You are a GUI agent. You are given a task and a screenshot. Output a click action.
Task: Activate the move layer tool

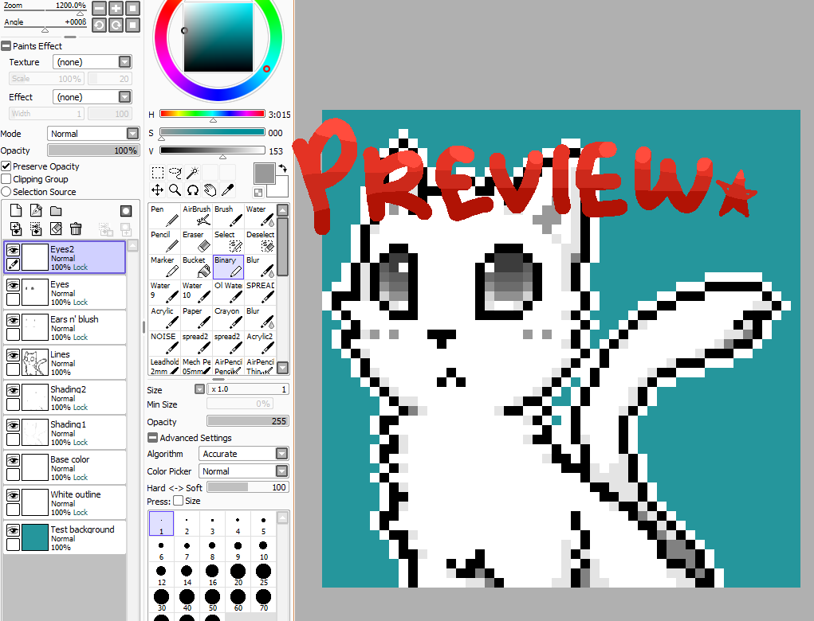[157, 190]
